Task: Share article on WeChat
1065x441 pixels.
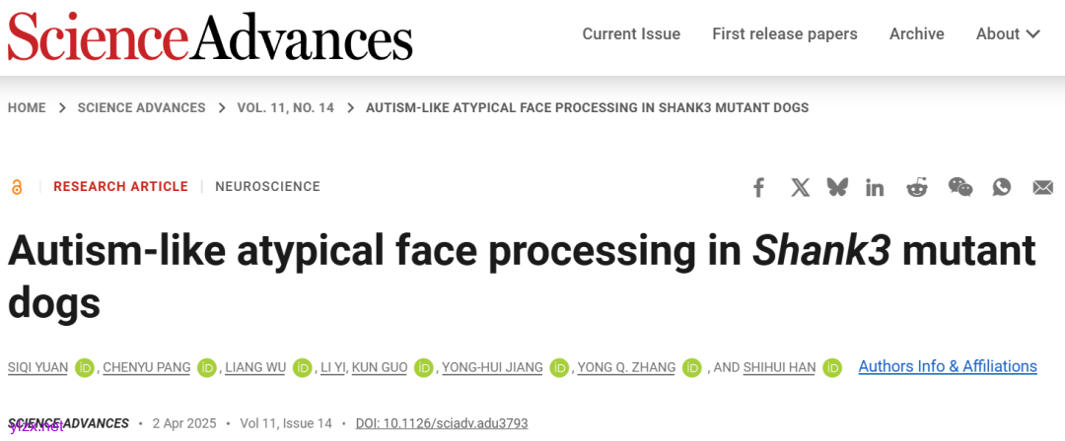Action: click(959, 187)
